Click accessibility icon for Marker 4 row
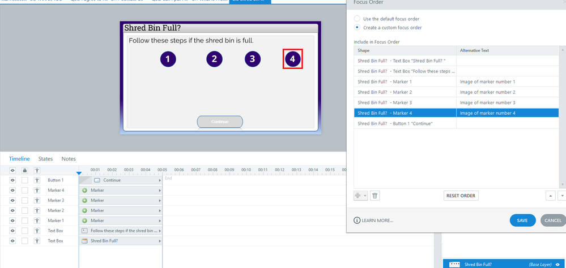This screenshot has width=566, height=268. [37, 190]
